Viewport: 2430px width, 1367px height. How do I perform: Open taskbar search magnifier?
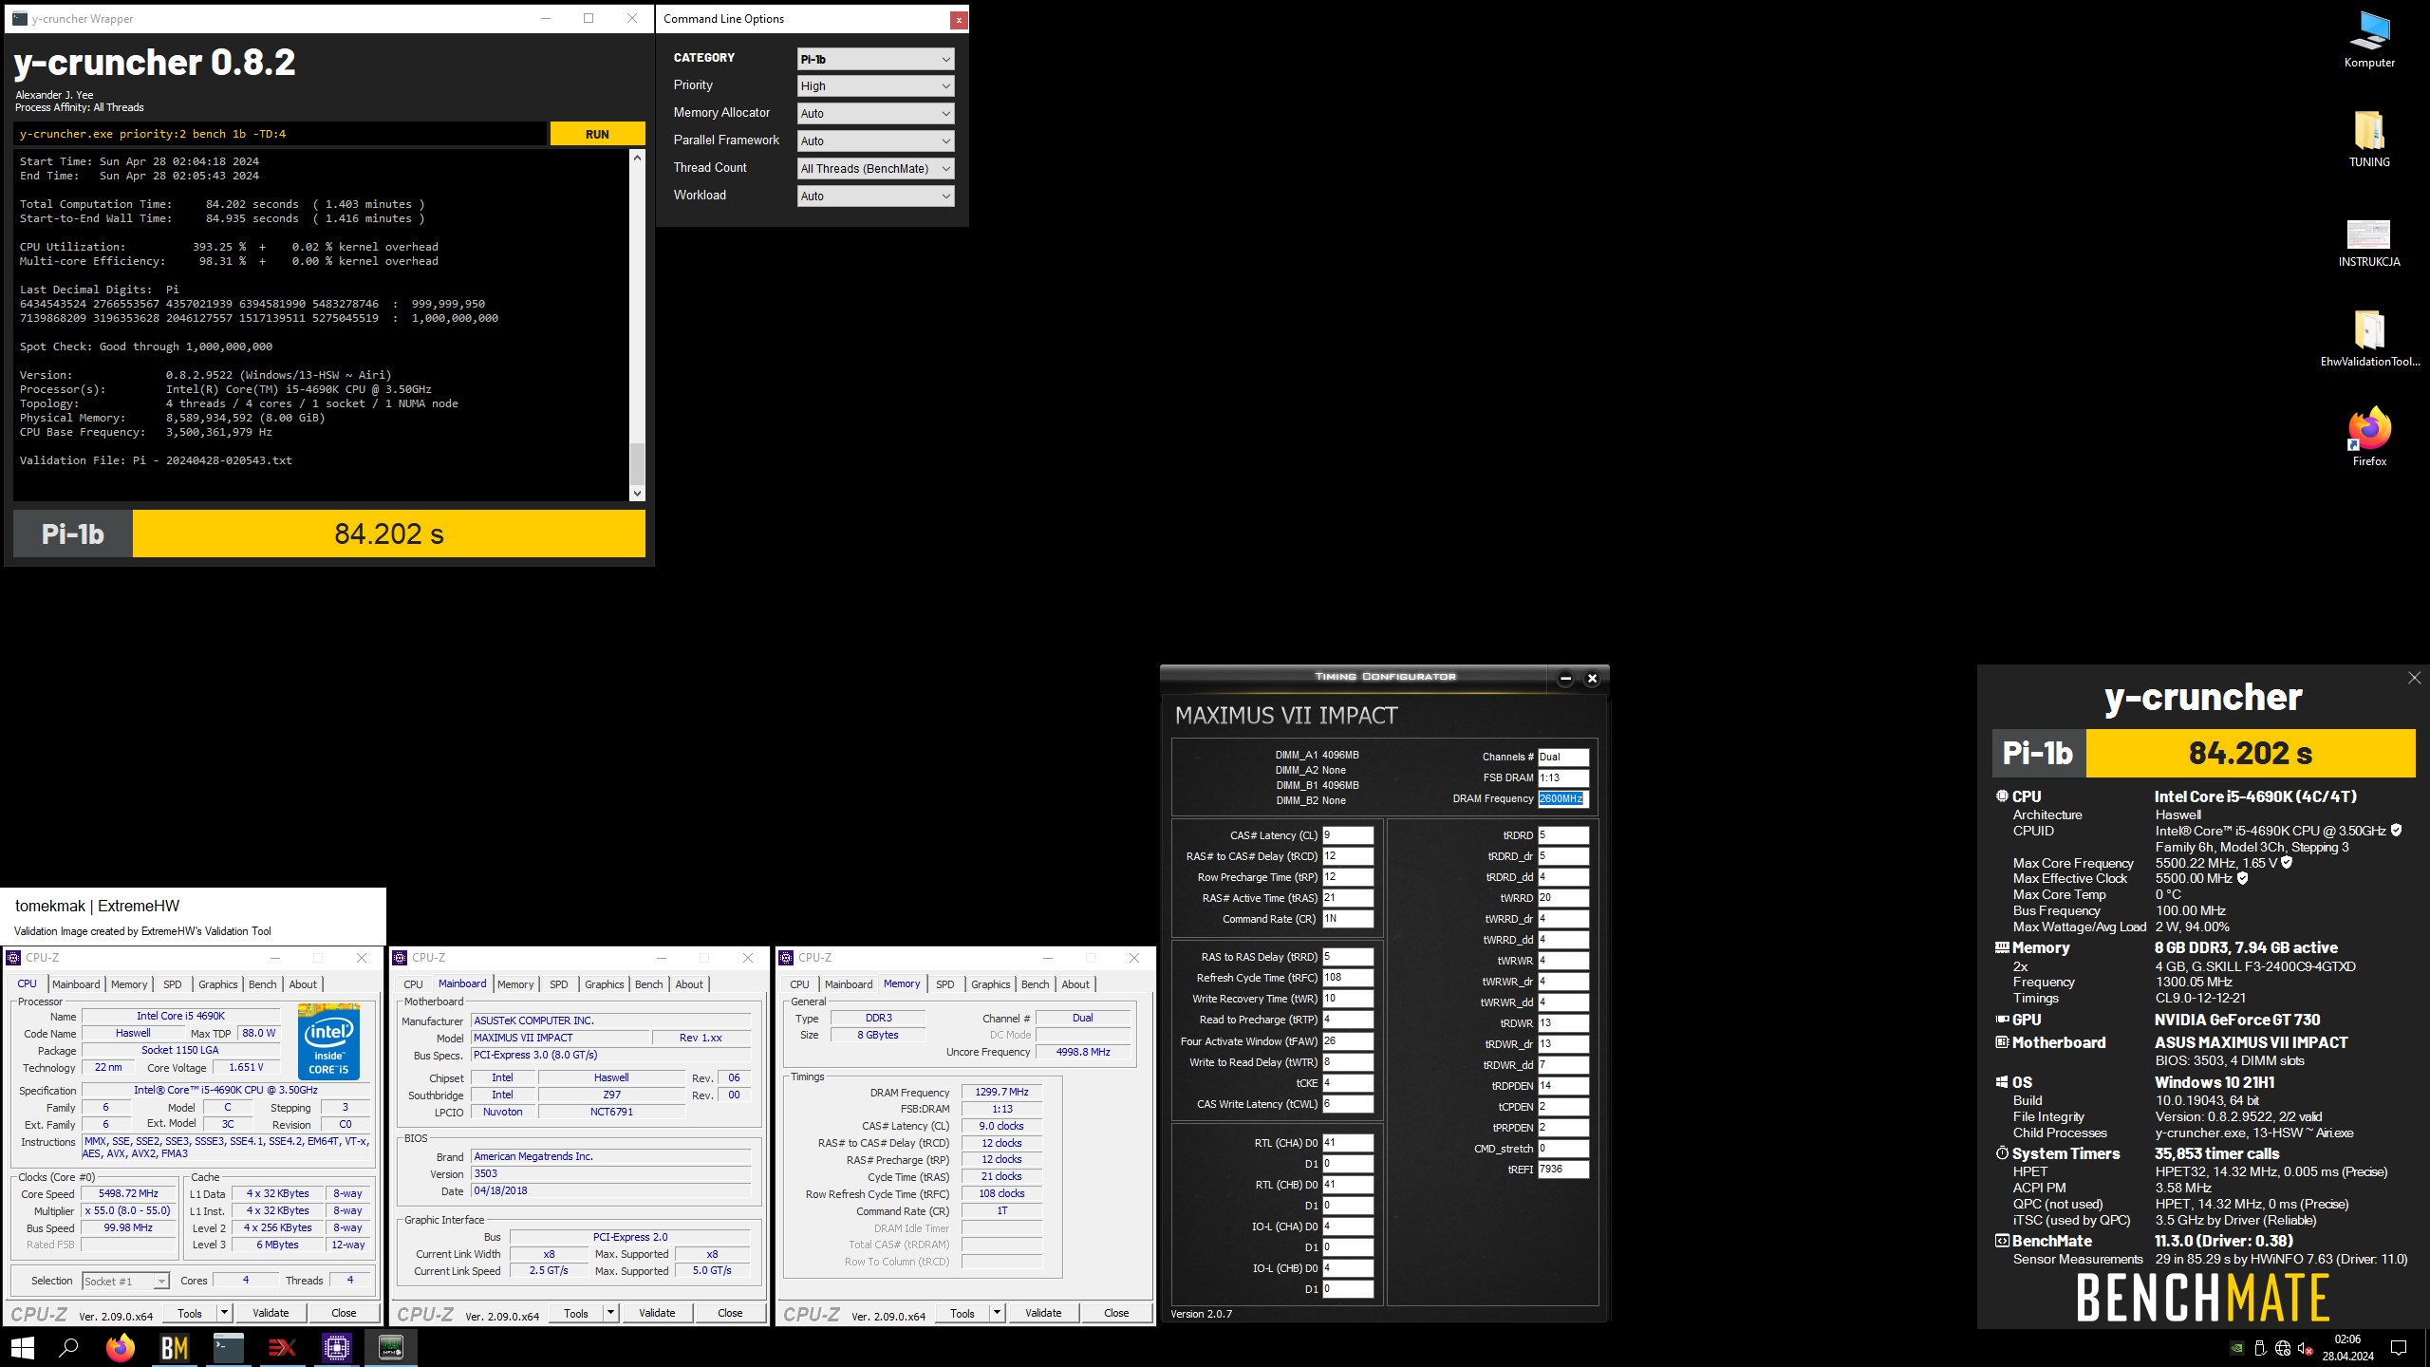point(68,1347)
